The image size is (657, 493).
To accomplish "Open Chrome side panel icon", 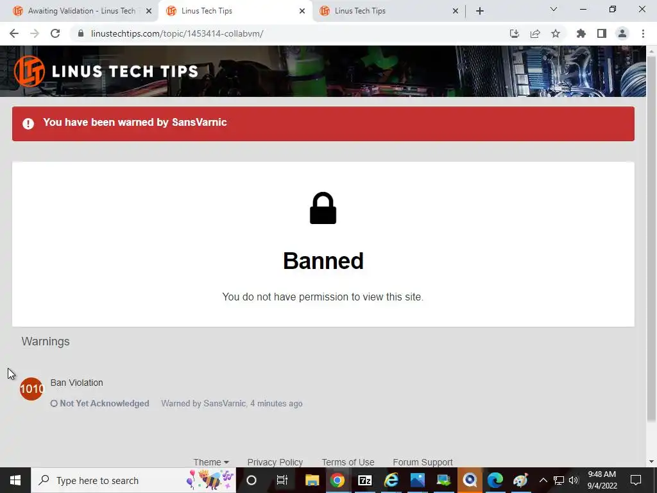I will (x=602, y=33).
